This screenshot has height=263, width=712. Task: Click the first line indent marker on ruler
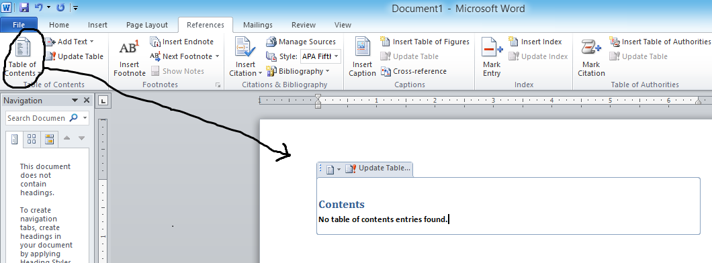coord(318,97)
